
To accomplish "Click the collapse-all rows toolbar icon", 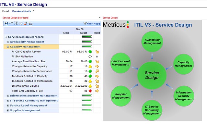I will 11,23.
